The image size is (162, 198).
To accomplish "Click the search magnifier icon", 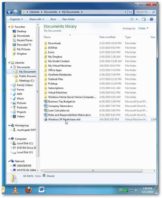I will (x=154, y=12).
